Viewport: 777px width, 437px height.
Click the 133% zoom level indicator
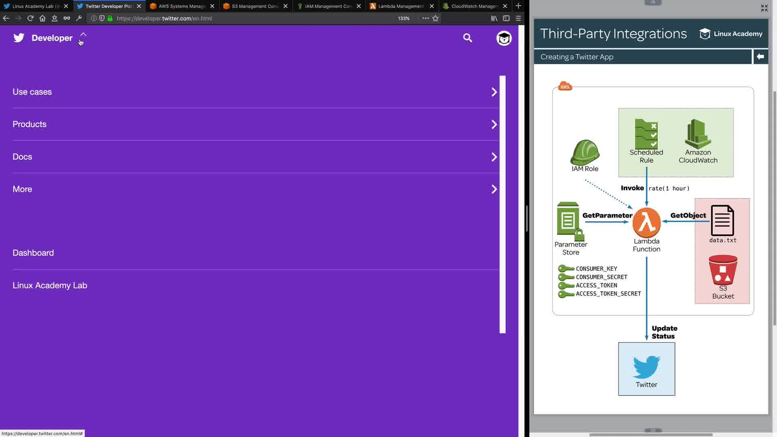pyautogui.click(x=403, y=18)
